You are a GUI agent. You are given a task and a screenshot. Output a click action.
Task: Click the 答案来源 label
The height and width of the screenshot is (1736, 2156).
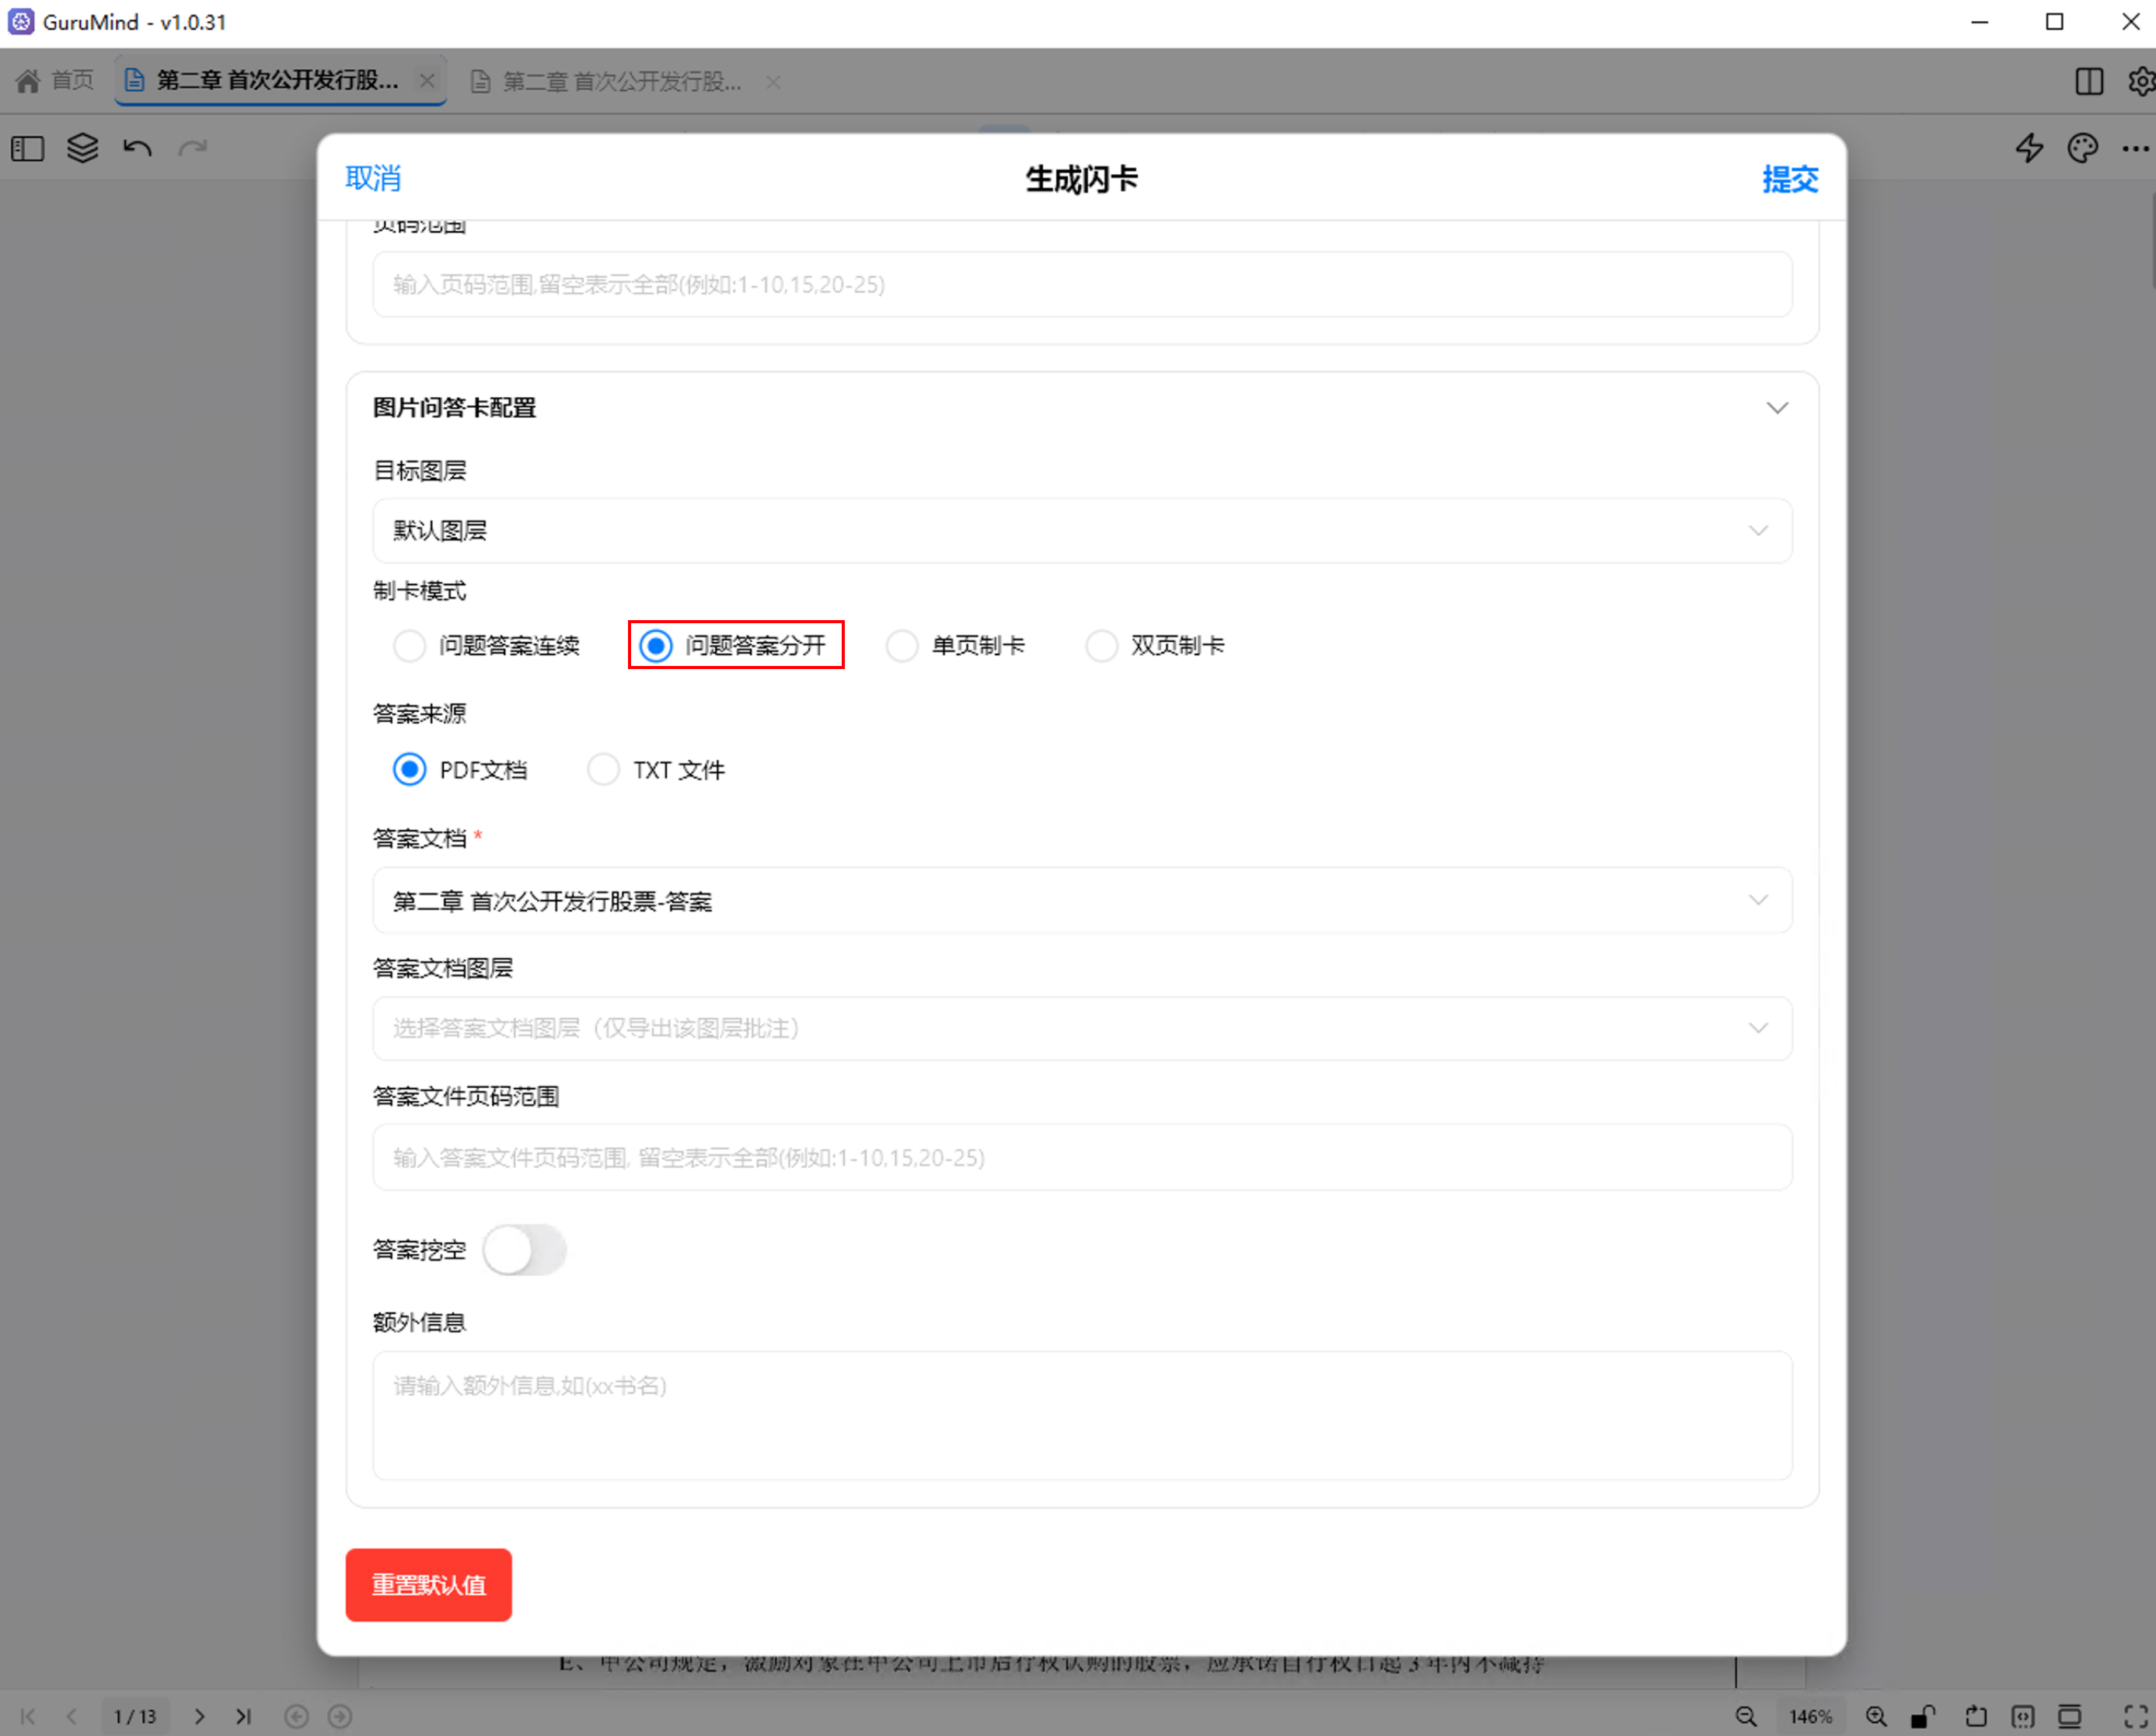coord(419,714)
